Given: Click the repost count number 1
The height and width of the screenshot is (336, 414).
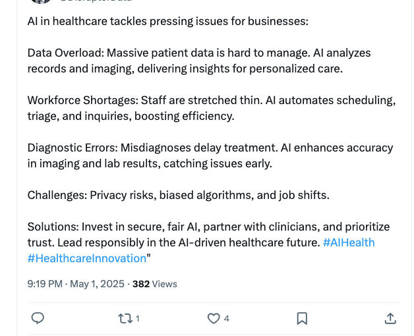Looking at the screenshot, I should click(x=137, y=319).
